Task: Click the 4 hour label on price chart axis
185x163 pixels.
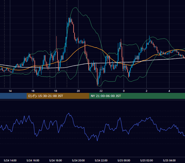Action: [x=169, y=91]
